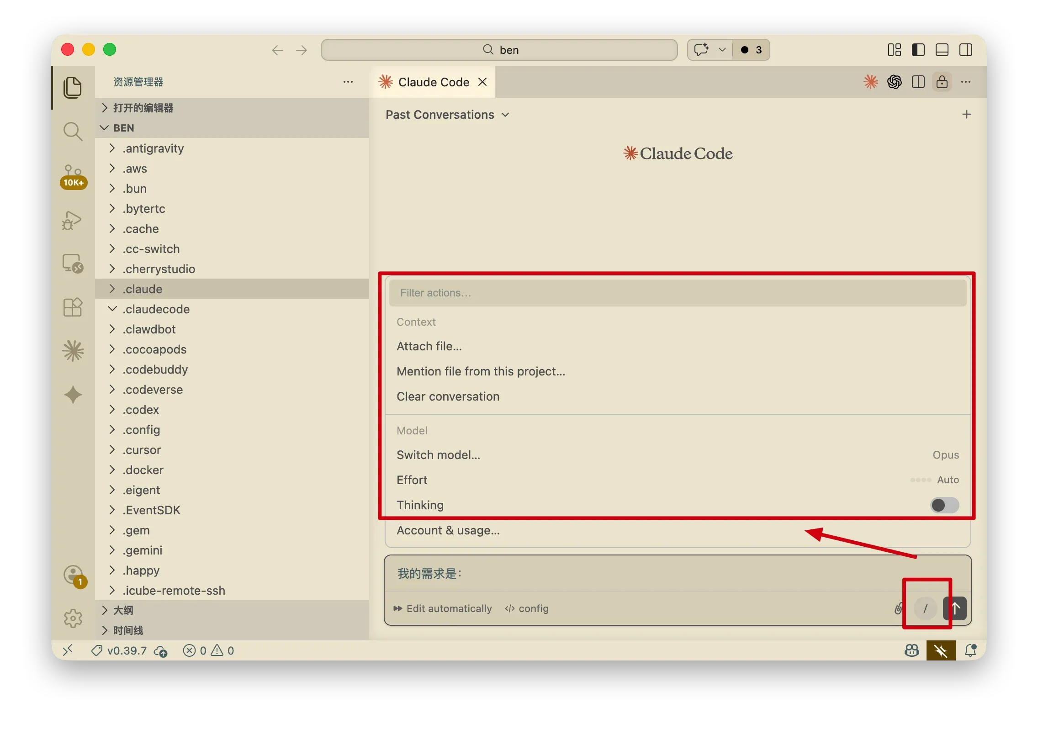Click the Claude icon in editor toolbar
Image resolution: width=1038 pixels, height=729 pixels.
tap(871, 82)
